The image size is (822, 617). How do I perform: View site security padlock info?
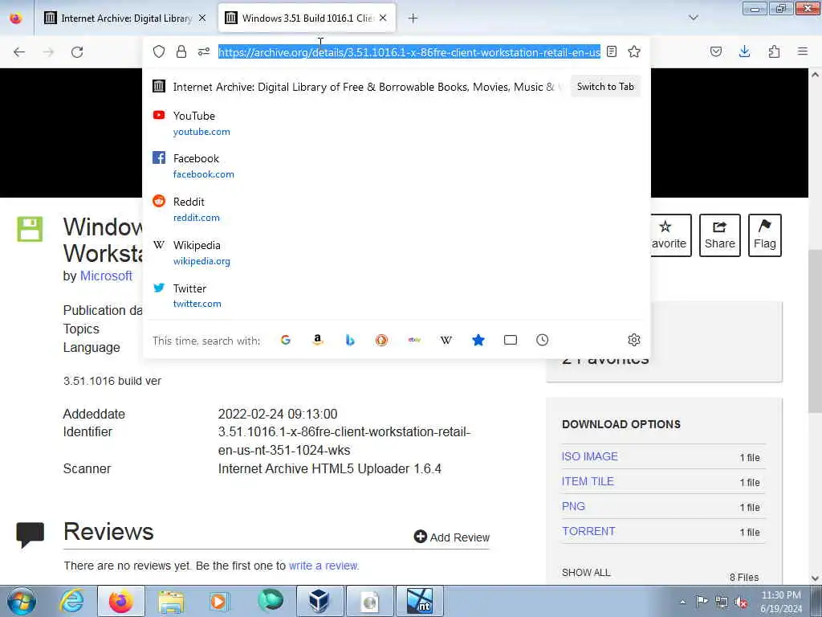[181, 51]
